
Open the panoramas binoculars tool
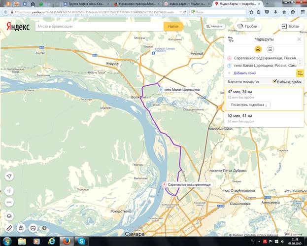coord(21,228)
